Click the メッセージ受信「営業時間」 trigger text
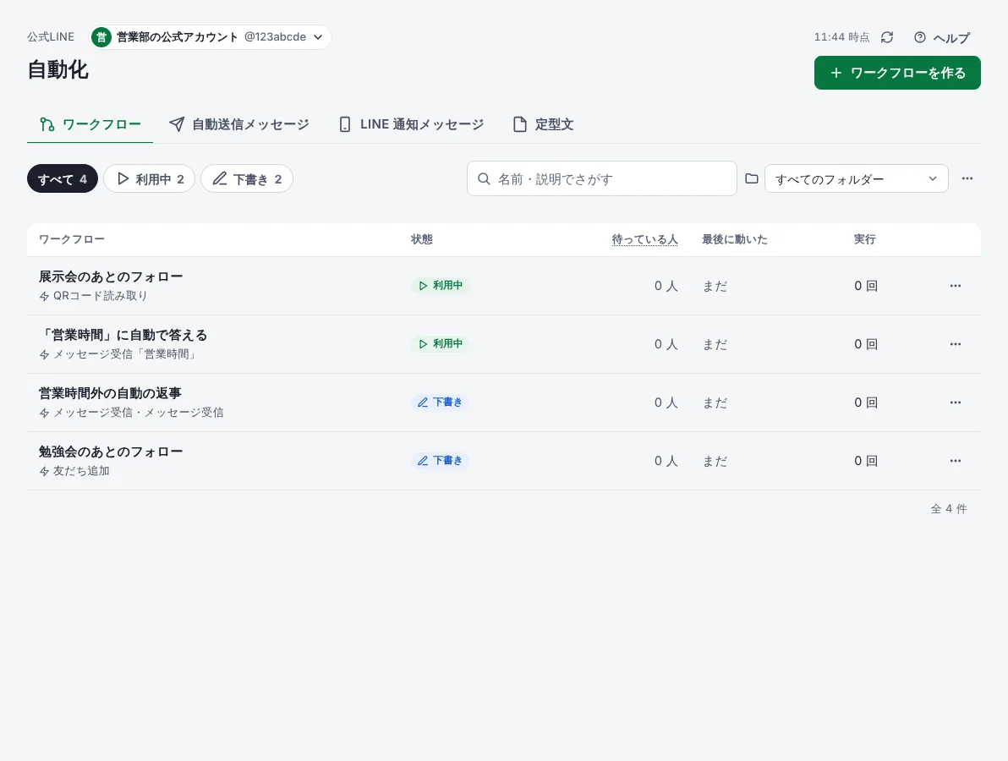The width and height of the screenshot is (1008, 761). tap(124, 354)
